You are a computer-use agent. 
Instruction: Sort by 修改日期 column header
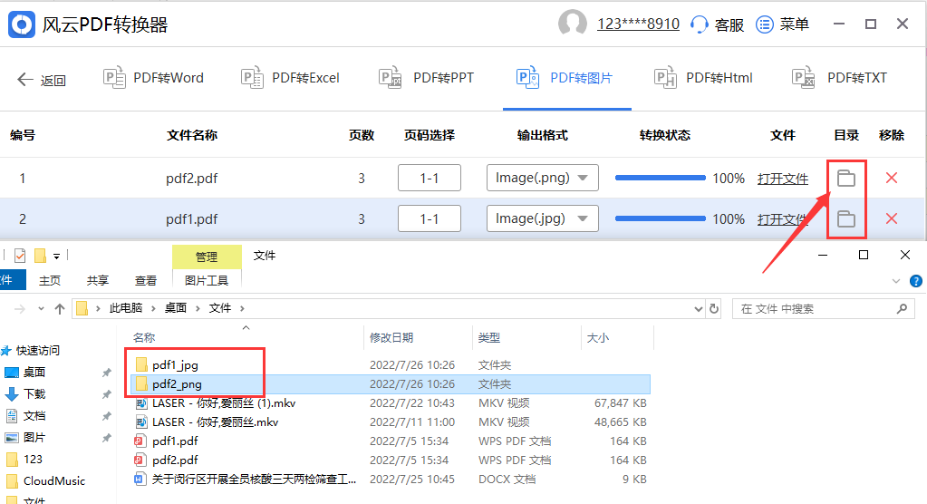tap(391, 338)
